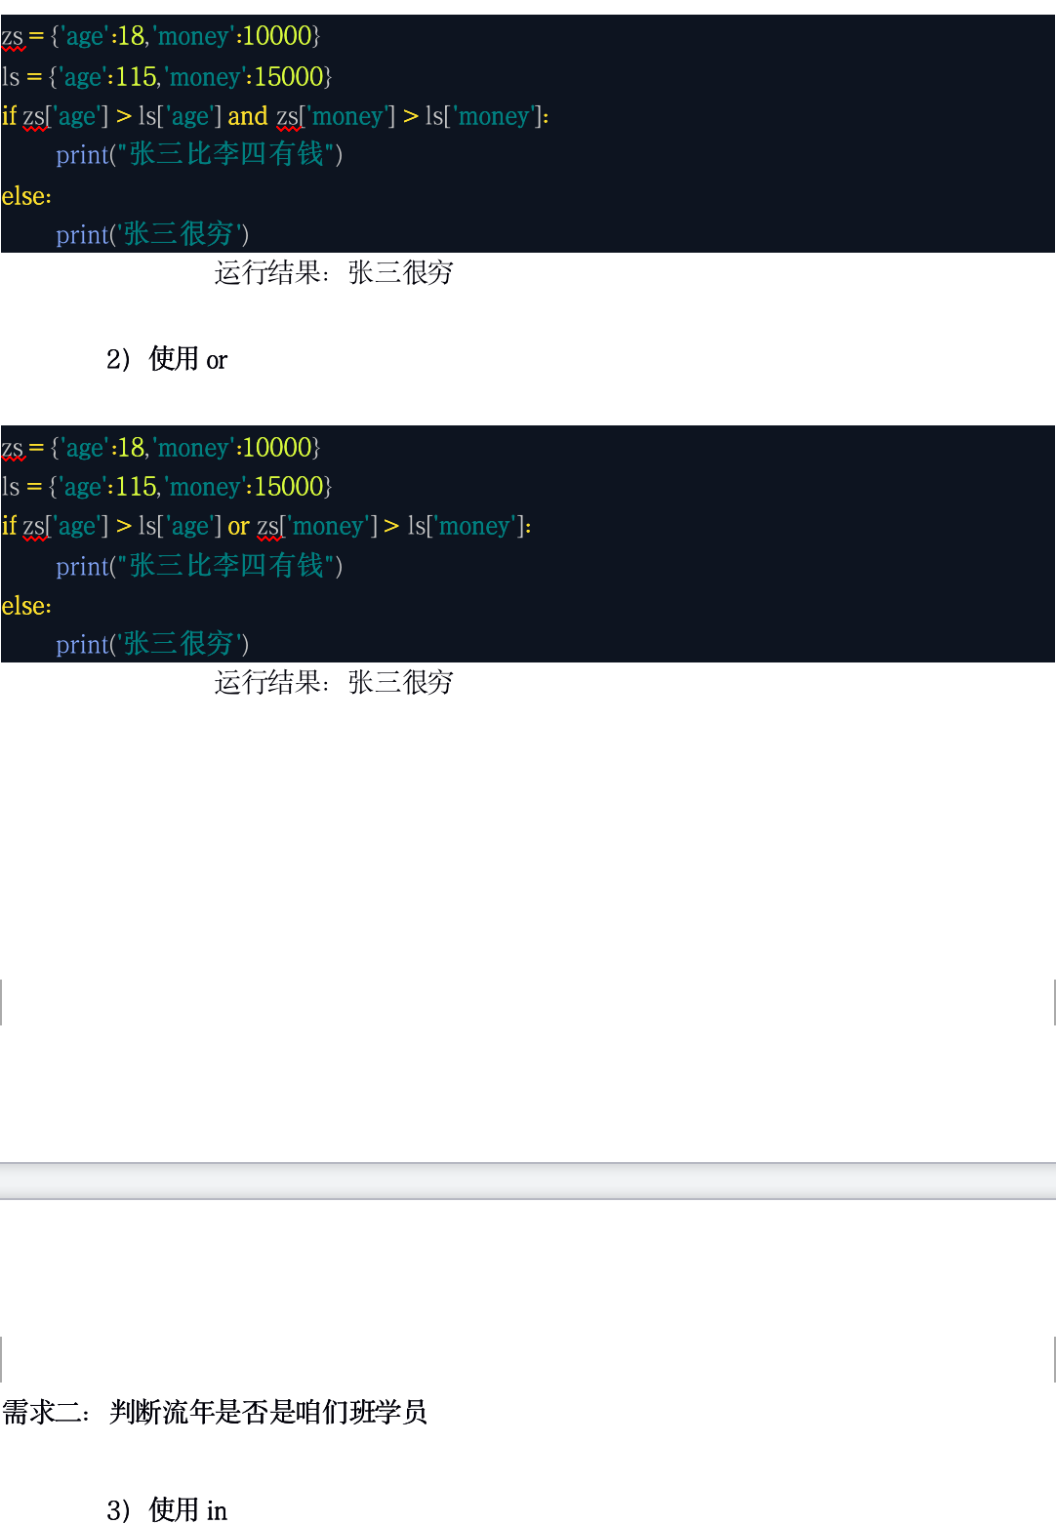Click the zs dictionary line in the first code block
Image resolution: width=1056 pixels, height=1524 pixels.
[x=161, y=37]
